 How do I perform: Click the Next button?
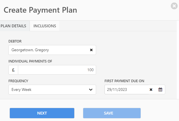coord(42,113)
